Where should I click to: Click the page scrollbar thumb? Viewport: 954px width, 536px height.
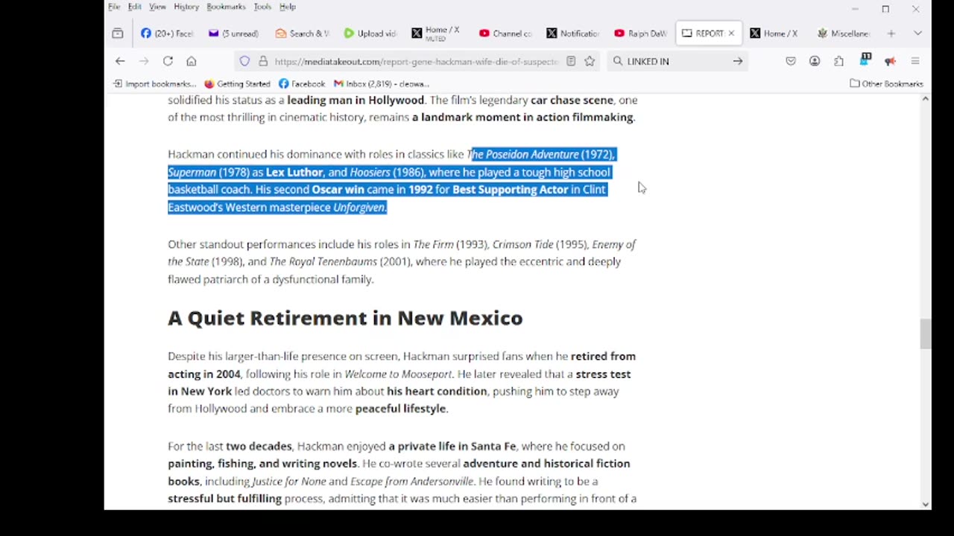926,334
